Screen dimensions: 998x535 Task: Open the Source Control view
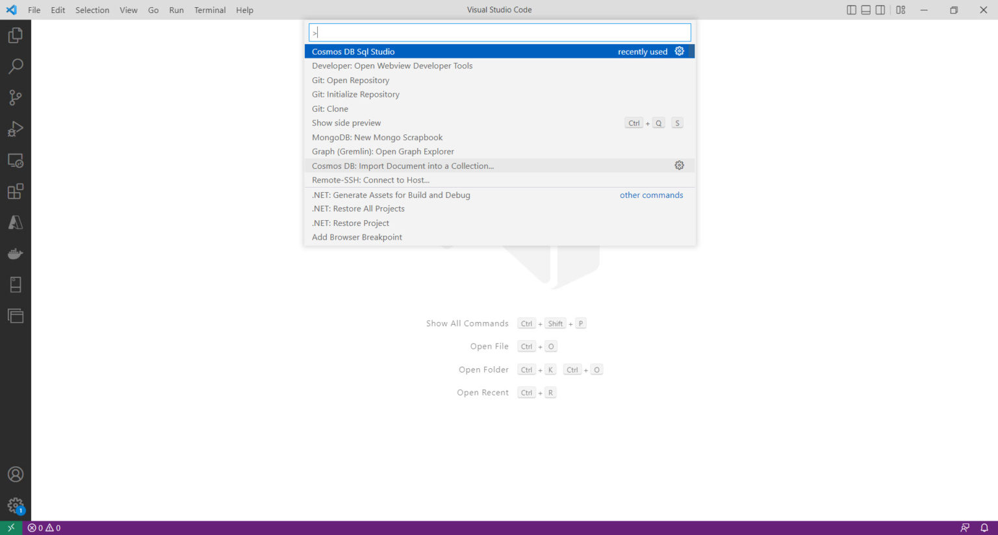[16, 97]
